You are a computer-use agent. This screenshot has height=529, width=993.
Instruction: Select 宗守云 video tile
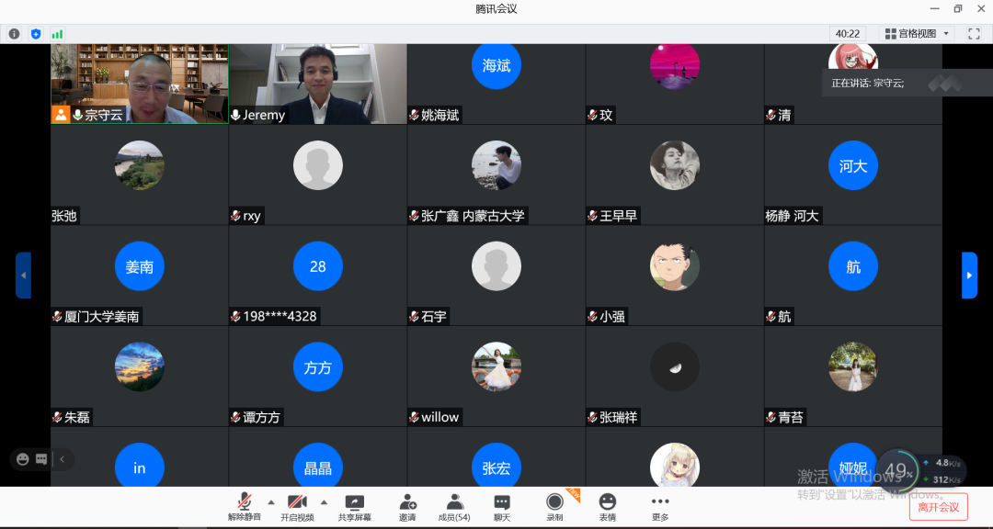coord(140,84)
